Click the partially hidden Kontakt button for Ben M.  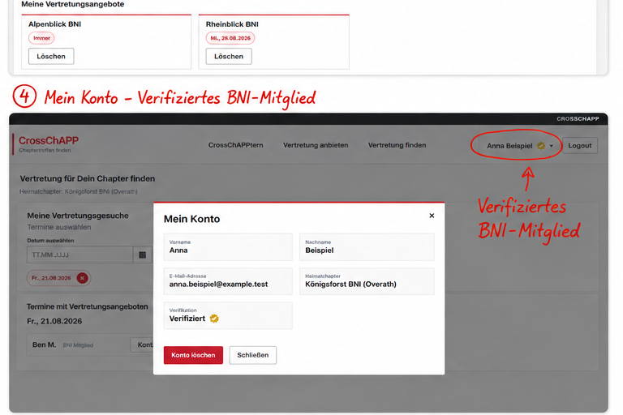tap(142, 344)
